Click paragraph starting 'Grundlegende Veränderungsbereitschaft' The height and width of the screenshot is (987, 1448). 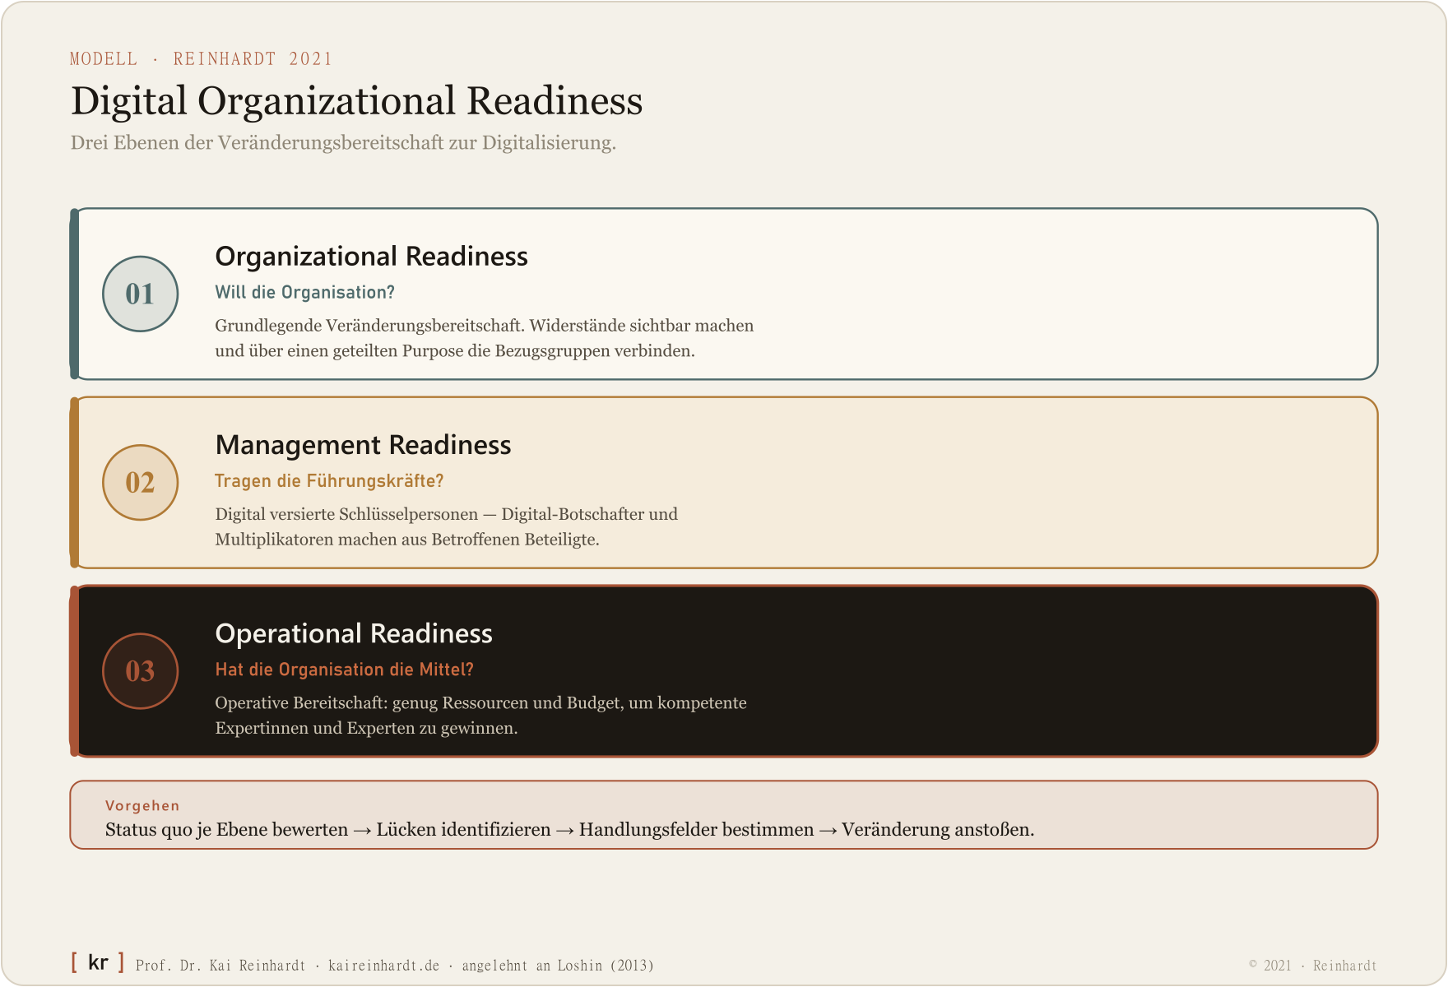(485, 338)
